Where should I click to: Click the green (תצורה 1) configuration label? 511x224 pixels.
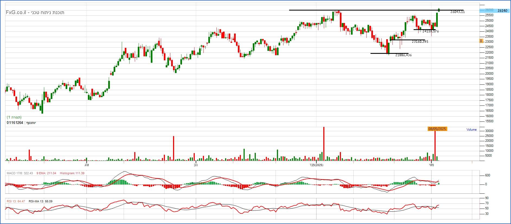(x=14, y=117)
